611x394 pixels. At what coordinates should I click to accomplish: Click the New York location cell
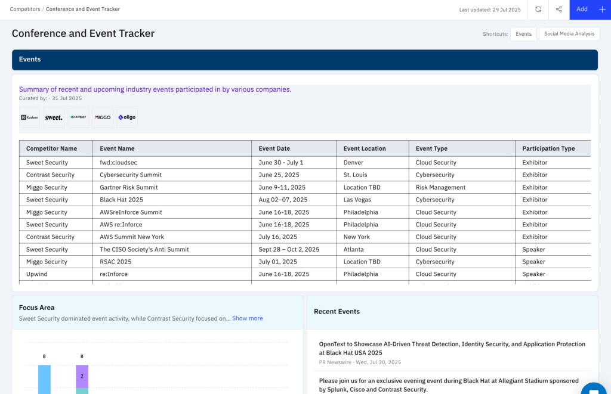(x=373, y=237)
